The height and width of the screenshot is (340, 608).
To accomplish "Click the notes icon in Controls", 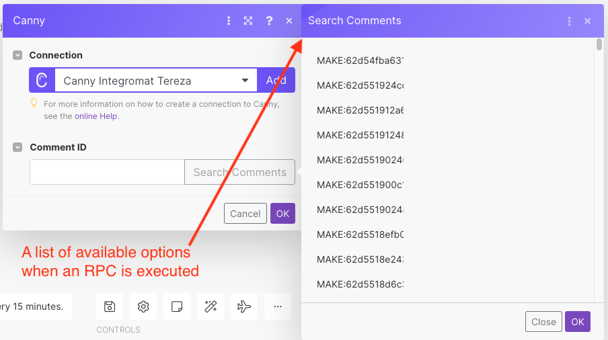I will [x=177, y=306].
